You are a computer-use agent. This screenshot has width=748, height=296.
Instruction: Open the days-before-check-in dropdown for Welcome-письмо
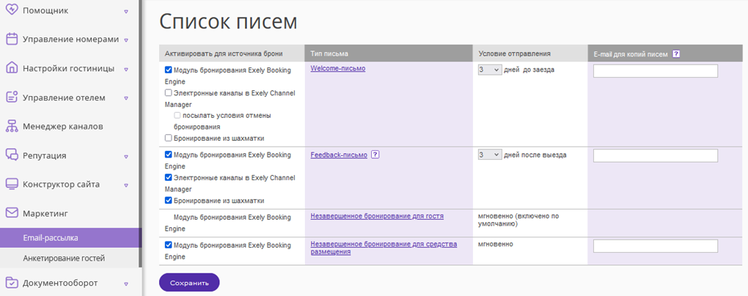(489, 70)
